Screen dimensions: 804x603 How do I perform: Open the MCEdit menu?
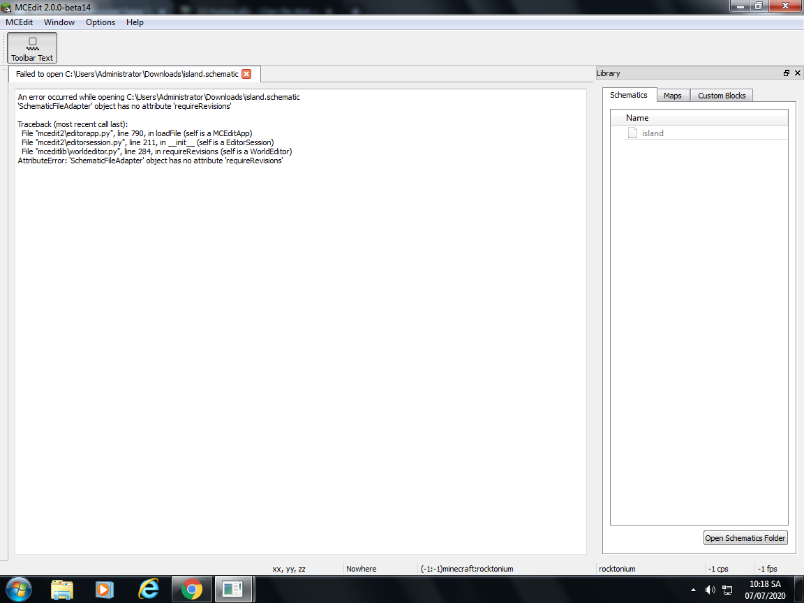pyautogui.click(x=19, y=22)
